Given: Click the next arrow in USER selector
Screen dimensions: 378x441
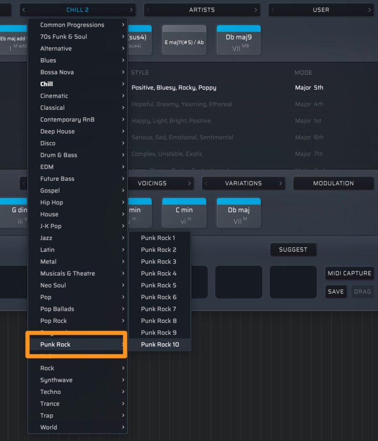Looking at the screenshot, I should [369, 10].
